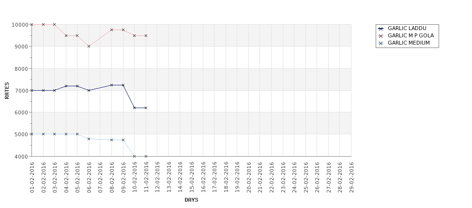Click the 15-02-2016 date label
The image size is (472, 208).
[x=192, y=177]
